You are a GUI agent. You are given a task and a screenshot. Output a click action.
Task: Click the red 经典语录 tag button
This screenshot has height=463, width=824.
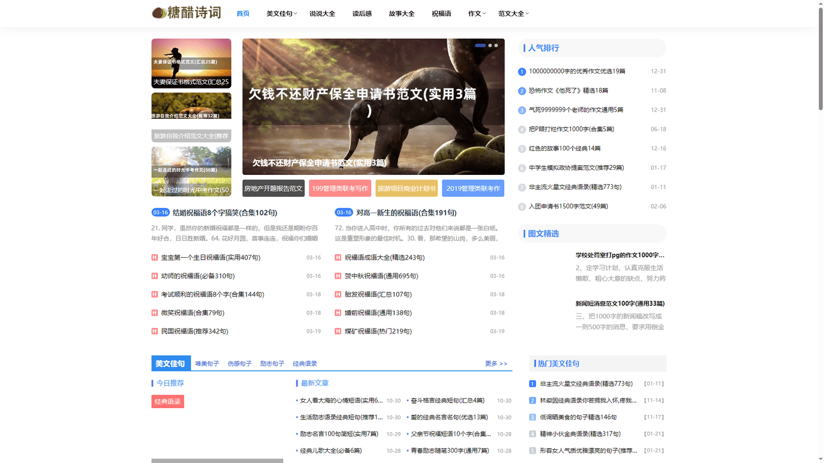[x=168, y=401]
